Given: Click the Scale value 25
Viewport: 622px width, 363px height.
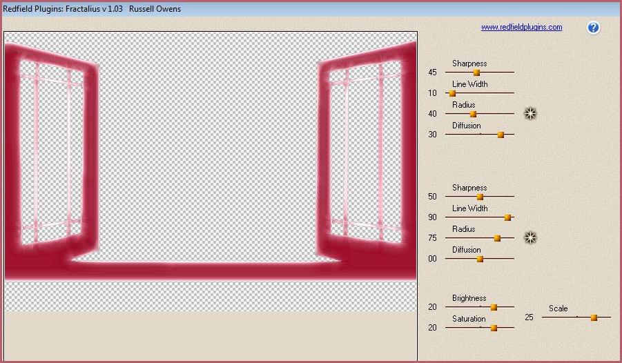Looking at the screenshot, I should tap(529, 317).
